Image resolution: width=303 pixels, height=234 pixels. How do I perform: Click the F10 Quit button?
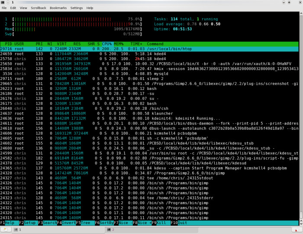(179, 223)
